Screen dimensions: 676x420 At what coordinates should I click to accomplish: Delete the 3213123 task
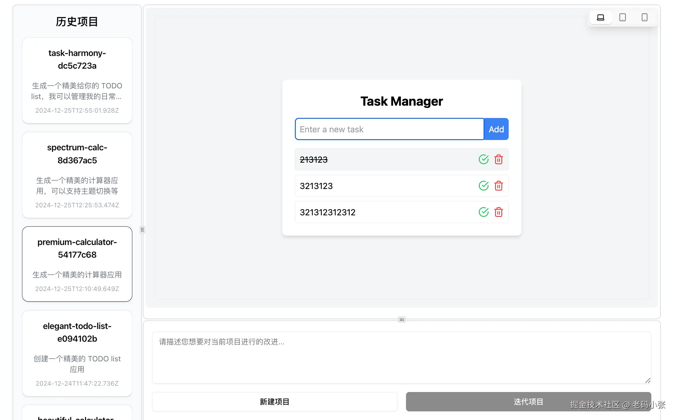498,186
